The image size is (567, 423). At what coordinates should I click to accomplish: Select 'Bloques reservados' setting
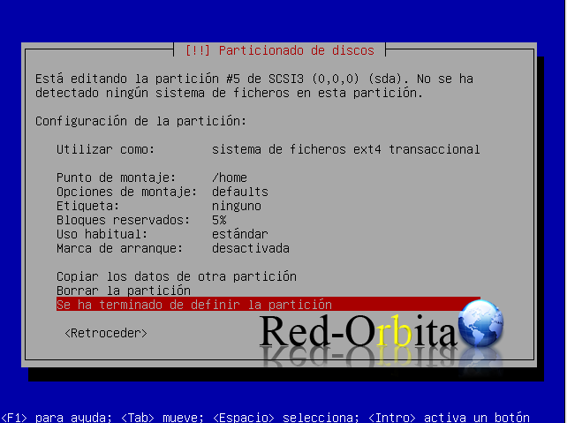click(x=123, y=220)
